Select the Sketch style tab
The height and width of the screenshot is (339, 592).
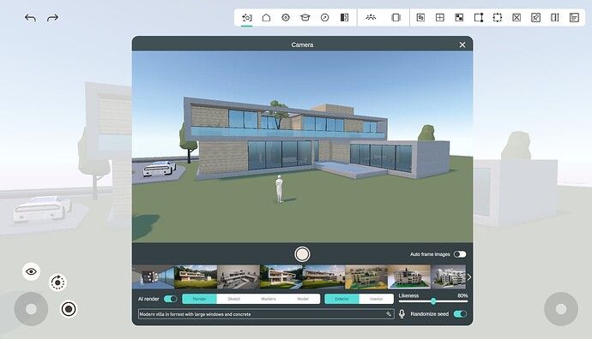coord(233,299)
